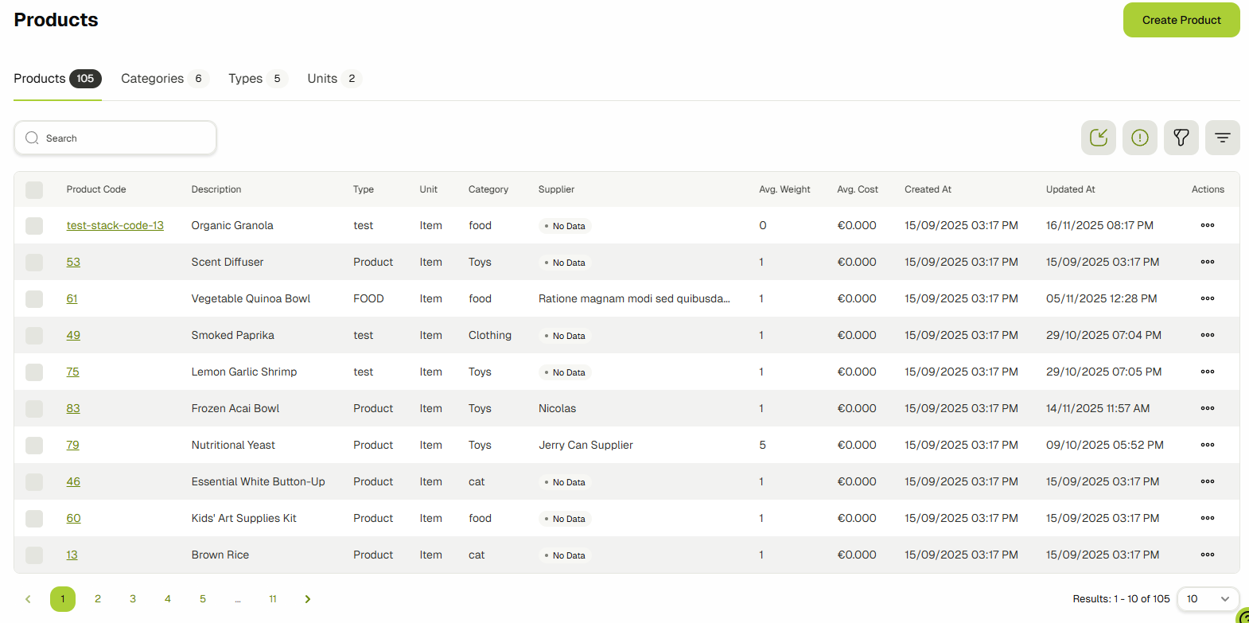This screenshot has height=623, width=1249.
Task: Click the export icon button in toolbar
Action: pos(1098,138)
